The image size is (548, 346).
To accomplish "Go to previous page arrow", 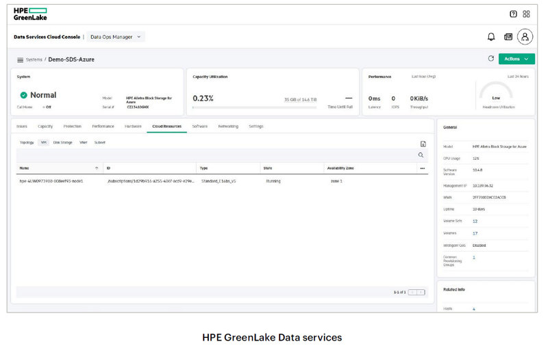I will pyautogui.click(x=412, y=292).
